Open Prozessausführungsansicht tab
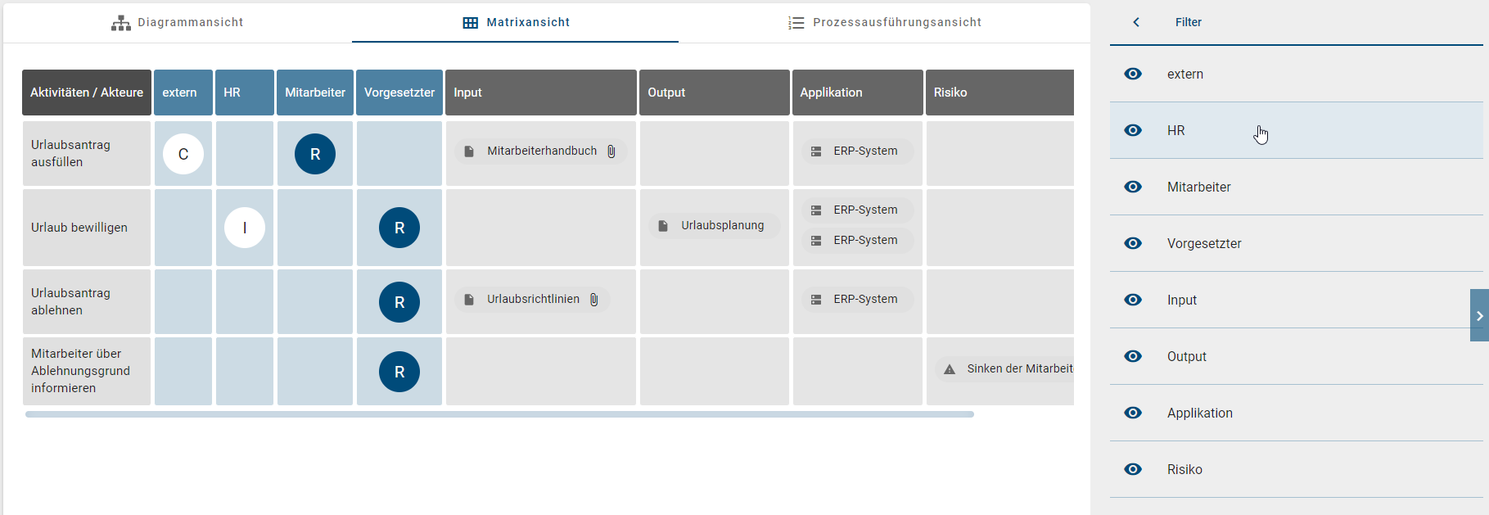This screenshot has width=1489, height=515. [x=884, y=22]
